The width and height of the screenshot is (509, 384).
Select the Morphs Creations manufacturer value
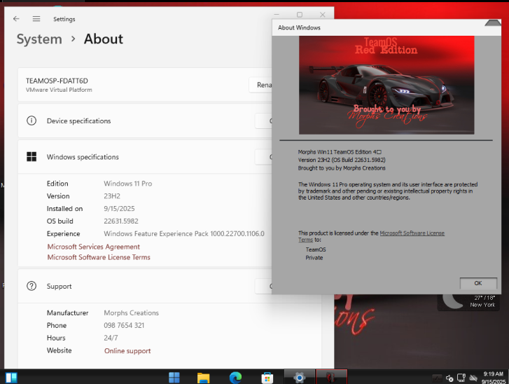pos(131,313)
